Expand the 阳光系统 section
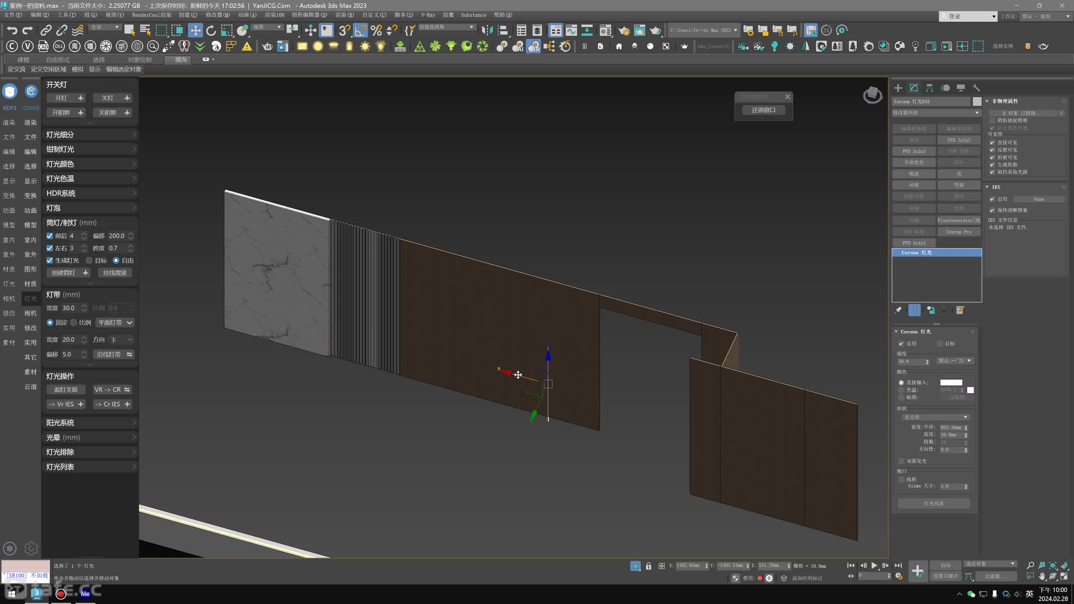Viewport: 1074px width, 604px height. (91, 422)
